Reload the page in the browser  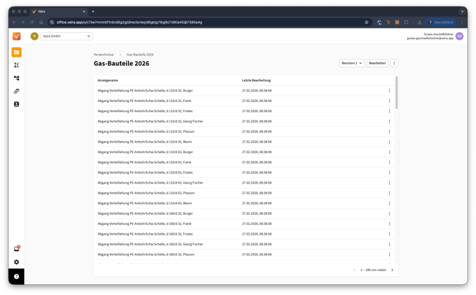pos(32,22)
